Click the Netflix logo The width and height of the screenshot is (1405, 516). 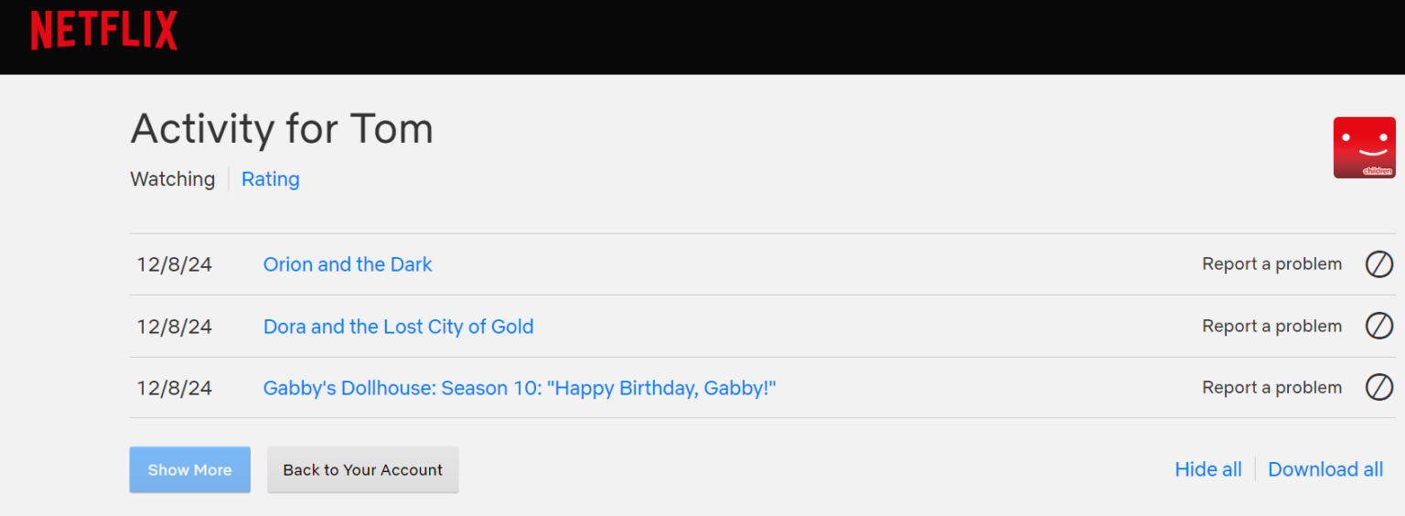[x=104, y=31]
